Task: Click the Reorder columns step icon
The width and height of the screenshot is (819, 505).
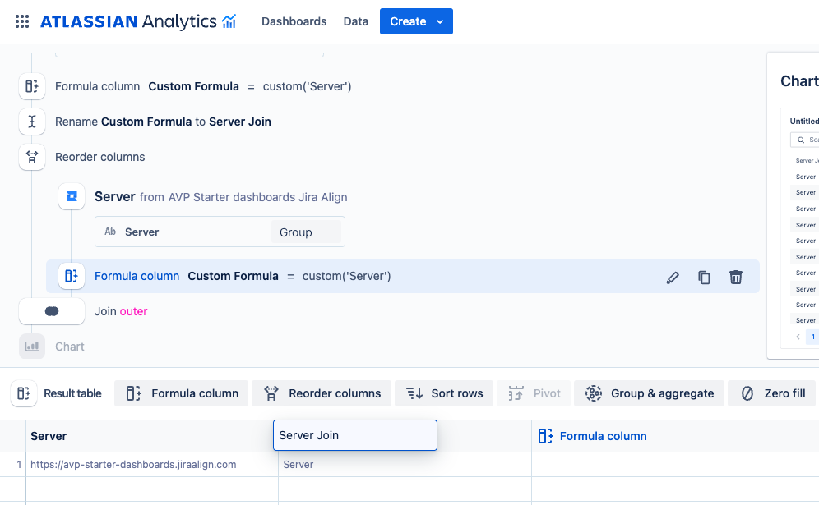Action: 32,157
